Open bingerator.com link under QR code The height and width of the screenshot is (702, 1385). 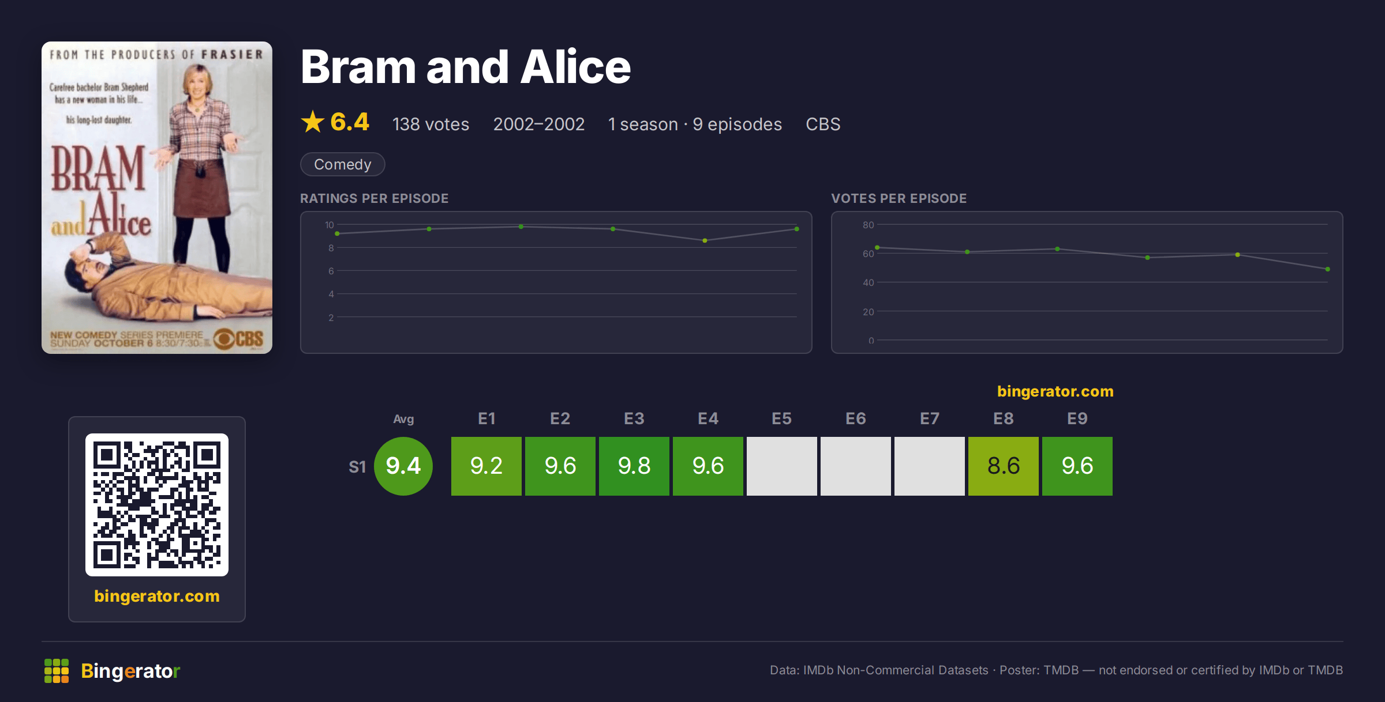(157, 596)
